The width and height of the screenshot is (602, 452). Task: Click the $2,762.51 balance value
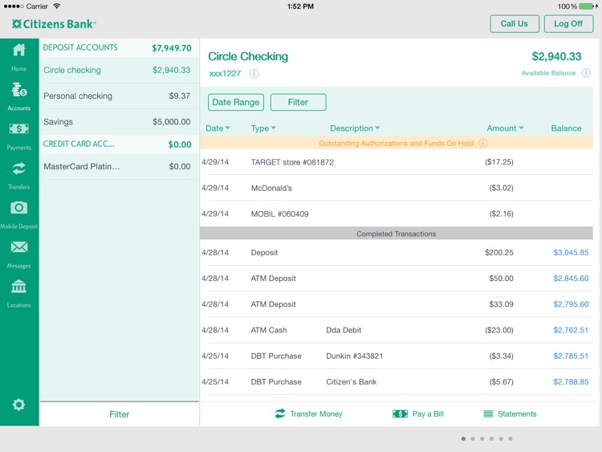point(571,330)
